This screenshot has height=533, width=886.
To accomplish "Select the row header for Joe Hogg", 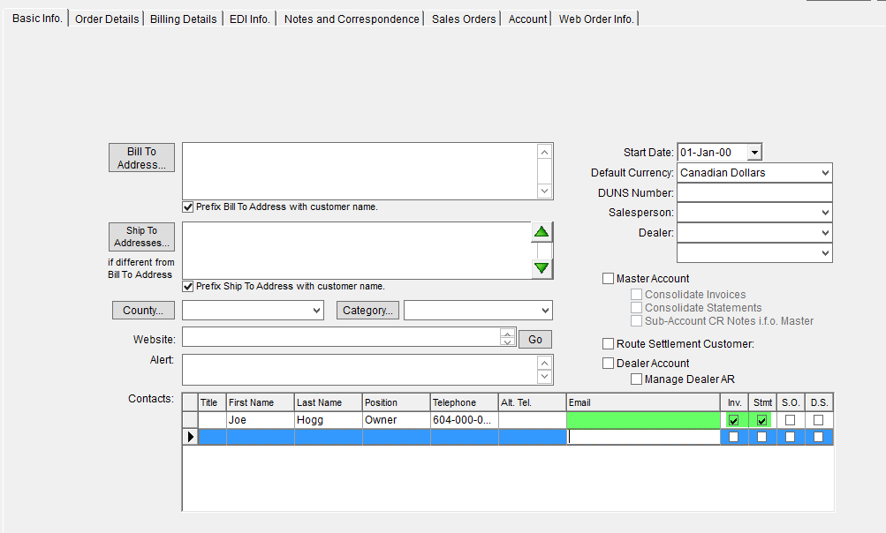I will coord(191,420).
